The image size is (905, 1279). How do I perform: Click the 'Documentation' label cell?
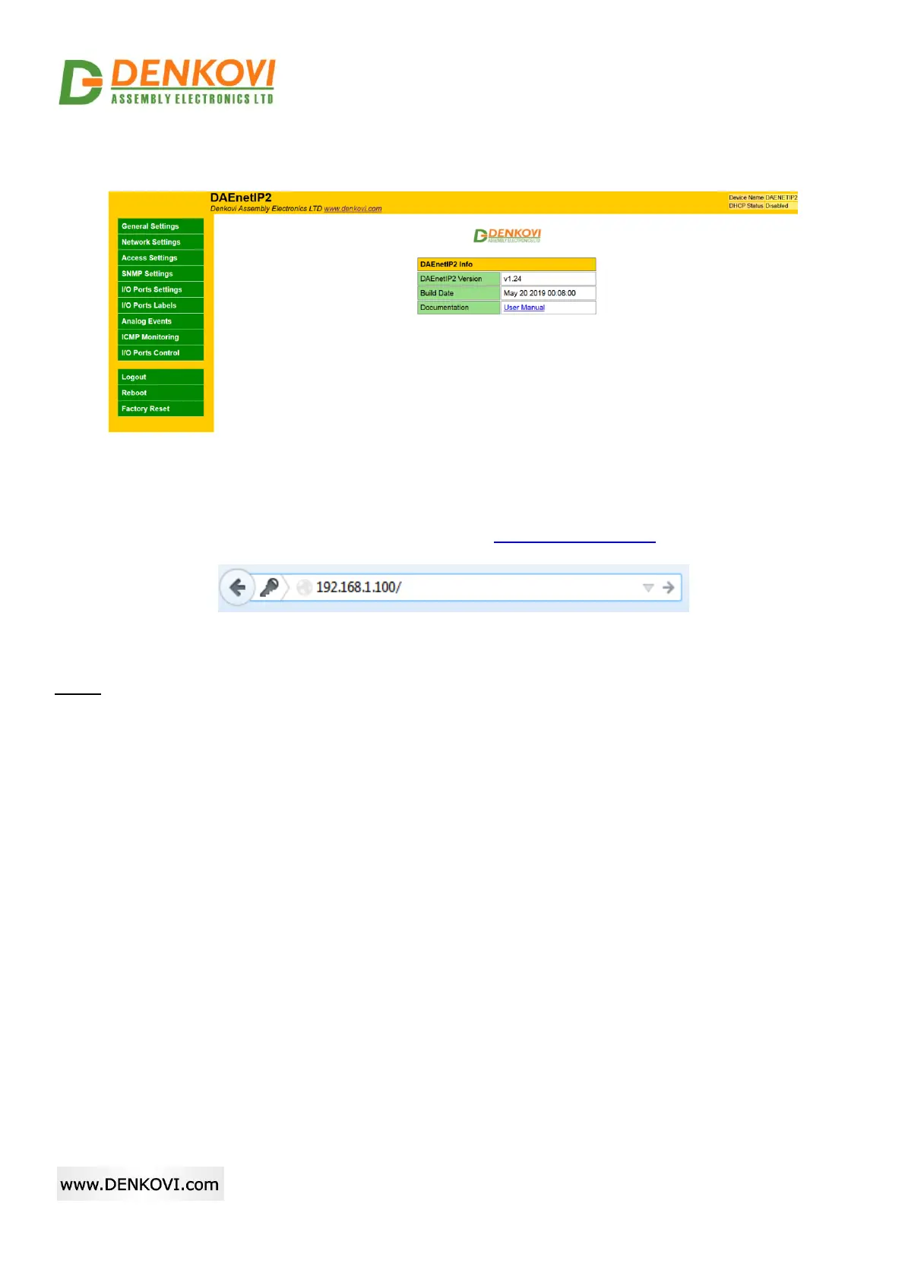point(458,308)
